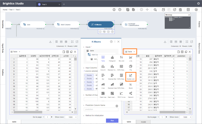Click the clock history toolbar icon

[x=175, y=10]
